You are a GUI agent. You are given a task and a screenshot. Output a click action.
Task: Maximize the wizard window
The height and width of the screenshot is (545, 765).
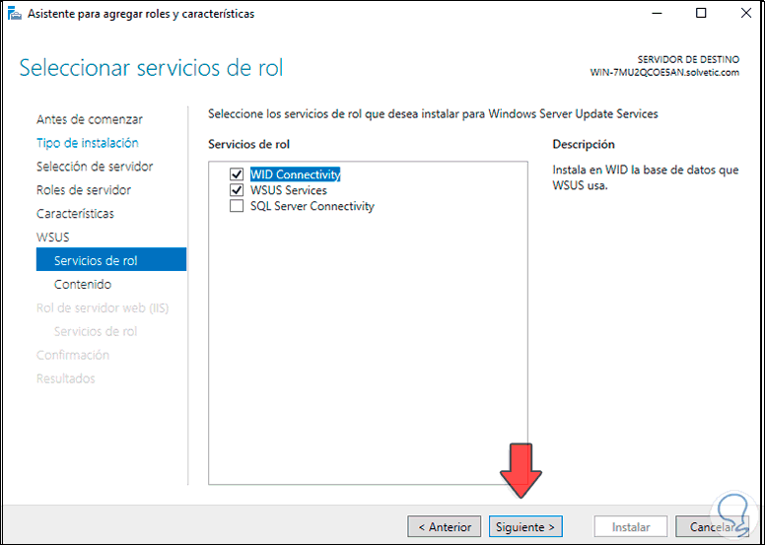[701, 14]
